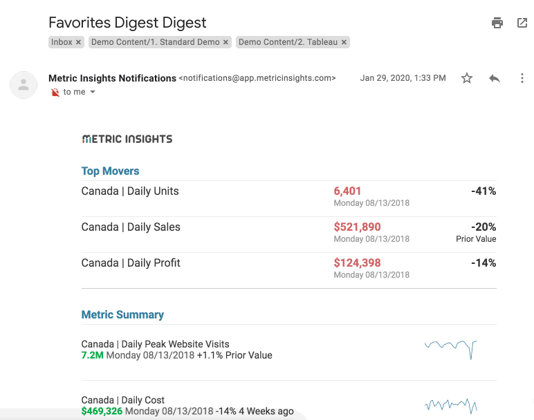Open the Daily Peak Website Visits sparkline chart

click(450, 350)
